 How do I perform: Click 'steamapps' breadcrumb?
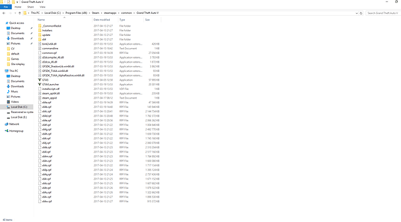(x=110, y=13)
